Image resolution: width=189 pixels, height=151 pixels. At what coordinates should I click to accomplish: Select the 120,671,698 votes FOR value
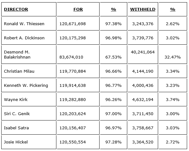(72, 24)
